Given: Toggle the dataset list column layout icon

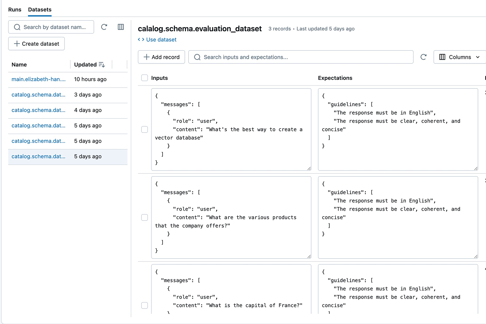Looking at the screenshot, I should tap(121, 27).
